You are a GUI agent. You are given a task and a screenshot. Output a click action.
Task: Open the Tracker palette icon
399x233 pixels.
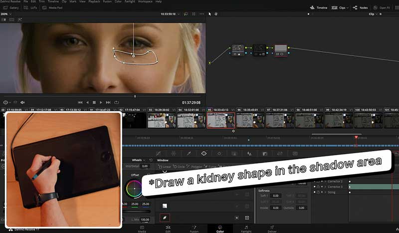click(x=219, y=154)
